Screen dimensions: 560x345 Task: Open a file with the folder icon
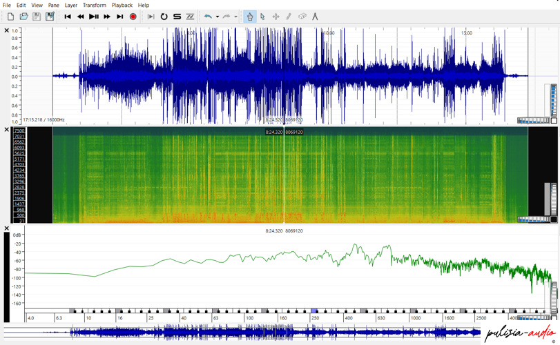(23, 17)
